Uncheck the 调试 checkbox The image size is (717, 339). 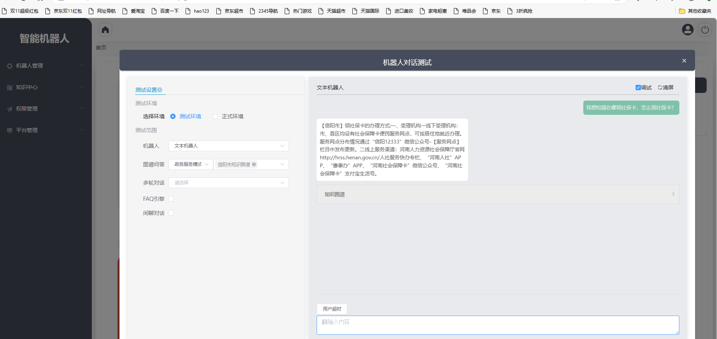pyautogui.click(x=638, y=88)
